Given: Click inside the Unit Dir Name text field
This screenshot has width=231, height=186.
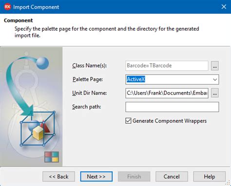Looking at the screenshot, I should pyautogui.click(x=167, y=93).
